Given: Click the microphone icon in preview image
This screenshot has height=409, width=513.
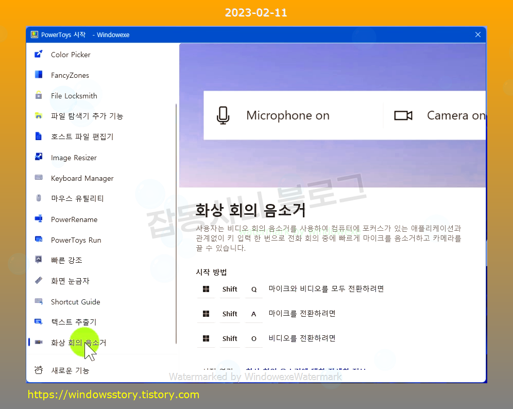Looking at the screenshot, I should click(x=223, y=115).
